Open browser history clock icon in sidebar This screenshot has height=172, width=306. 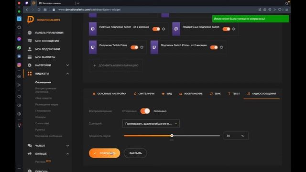19,105
